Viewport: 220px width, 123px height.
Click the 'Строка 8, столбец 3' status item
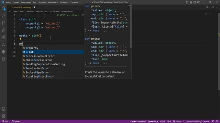[138, 121]
